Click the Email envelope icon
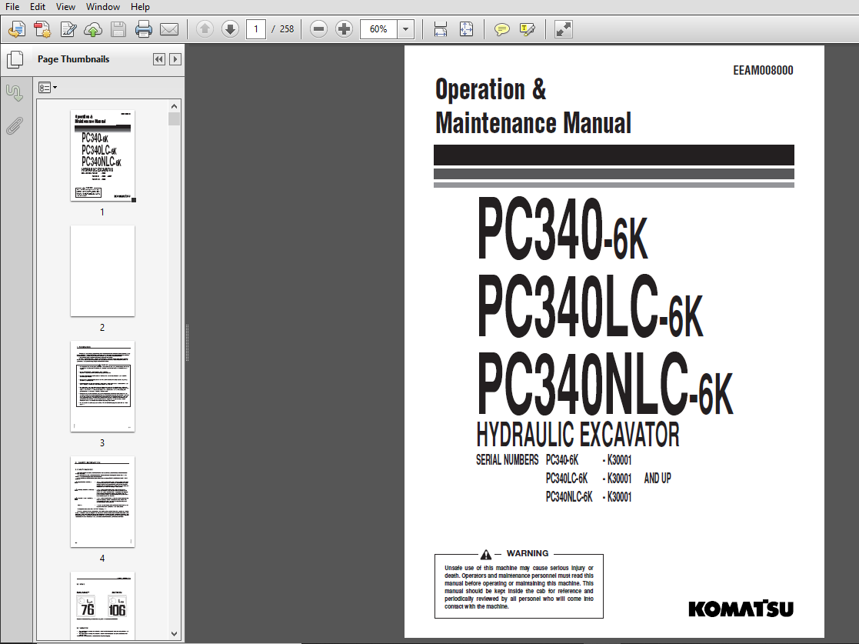 pyautogui.click(x=168, y=29)
